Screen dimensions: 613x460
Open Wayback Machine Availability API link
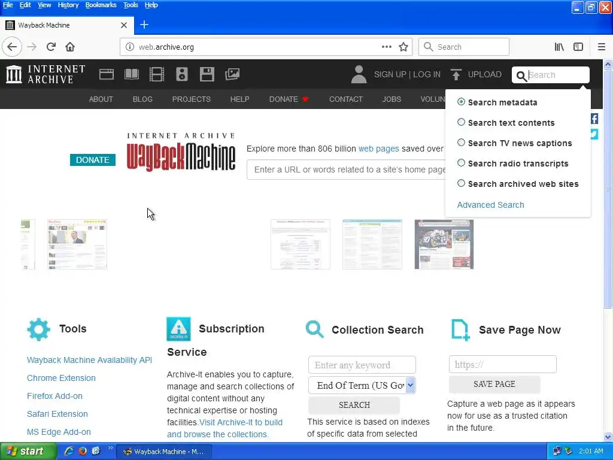tap(90, 360)
